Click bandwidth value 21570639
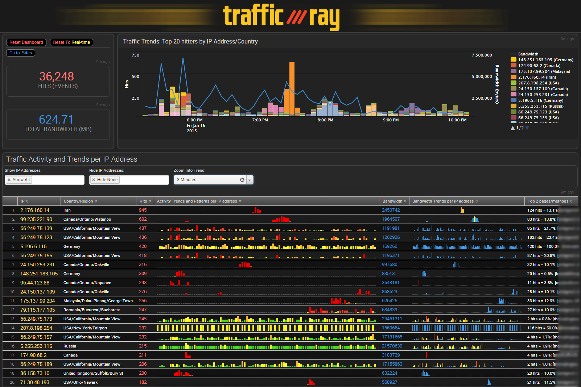Viewport: 581px width, 387px height. point(392,346)
